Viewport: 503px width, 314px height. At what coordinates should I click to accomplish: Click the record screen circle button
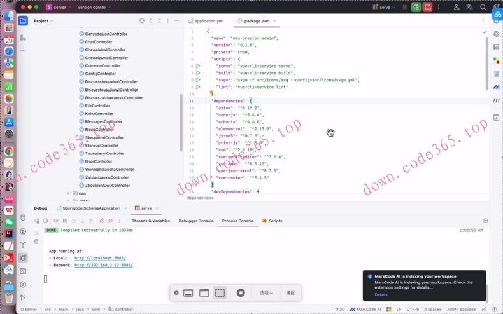pyautogui.click(x=241, y=293)
